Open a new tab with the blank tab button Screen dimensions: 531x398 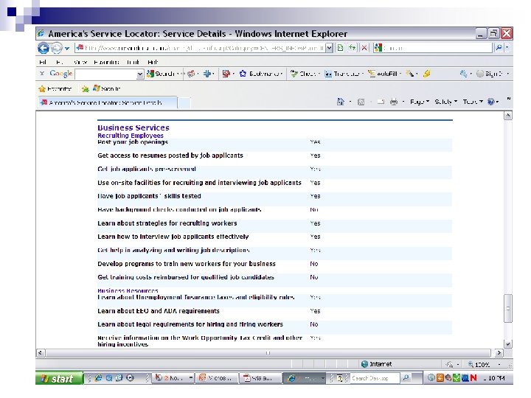(x=184, y=102)
